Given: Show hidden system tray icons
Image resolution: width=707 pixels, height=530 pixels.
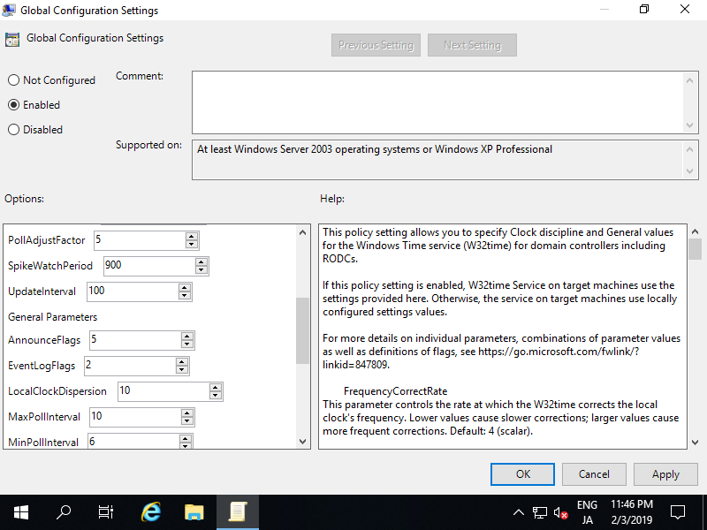Looking at the screenshot, I should [x=519, y=512].
